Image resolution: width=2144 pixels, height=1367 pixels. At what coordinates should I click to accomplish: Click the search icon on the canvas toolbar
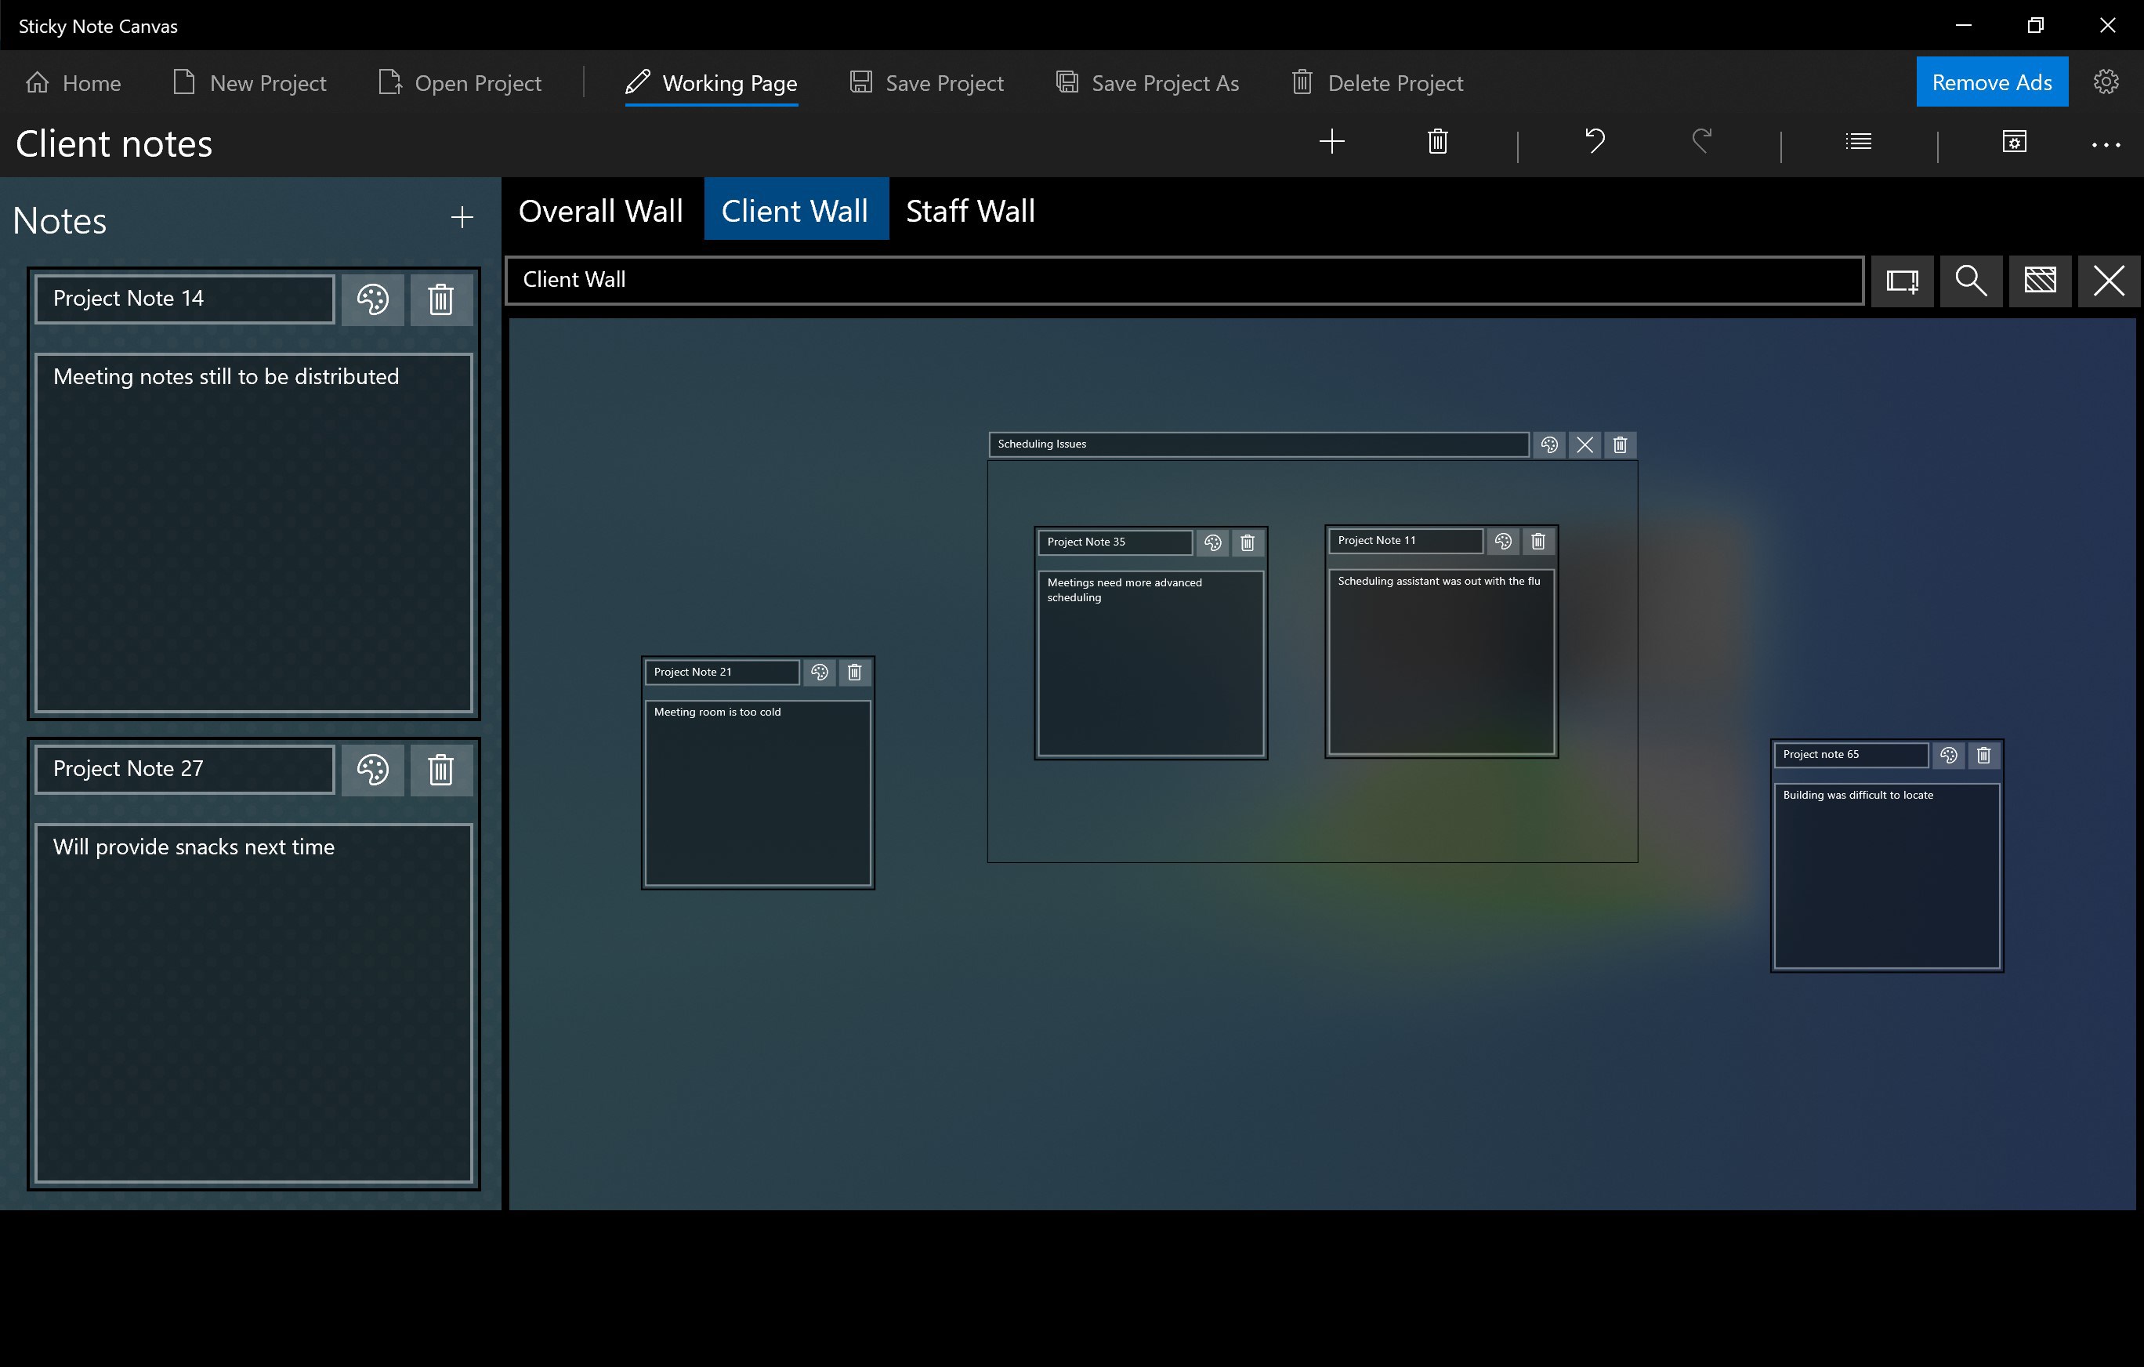point(1971,280)
